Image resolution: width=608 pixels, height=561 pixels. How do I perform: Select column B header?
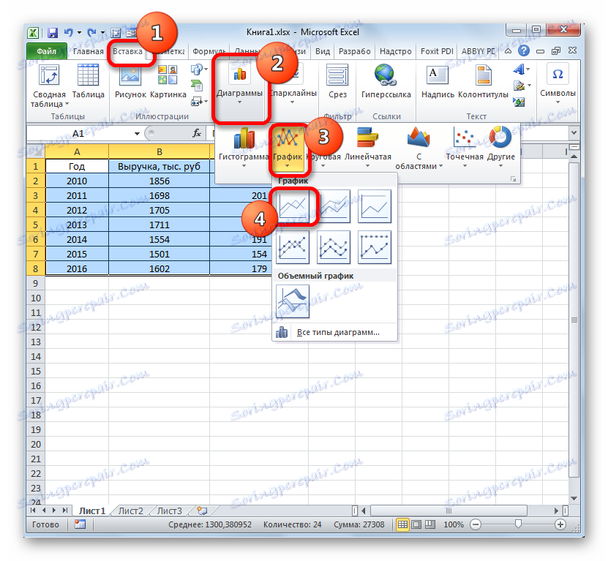coord(159,151)
